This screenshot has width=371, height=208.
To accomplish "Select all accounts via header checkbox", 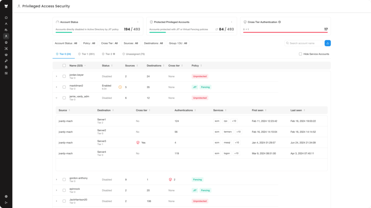I will [64, 66].
